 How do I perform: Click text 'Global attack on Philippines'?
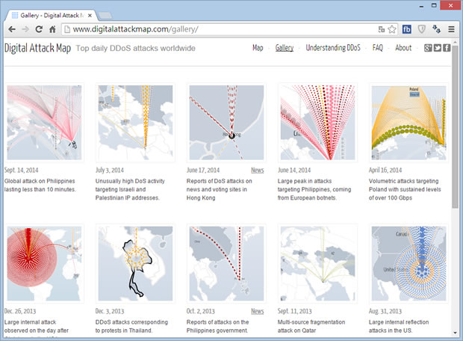click(x=40, y=181)
